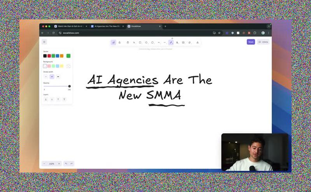The height and width of the screenshot is (192, 311).
Task: Select the Diamond shape tool
Action: coord(146,42)
